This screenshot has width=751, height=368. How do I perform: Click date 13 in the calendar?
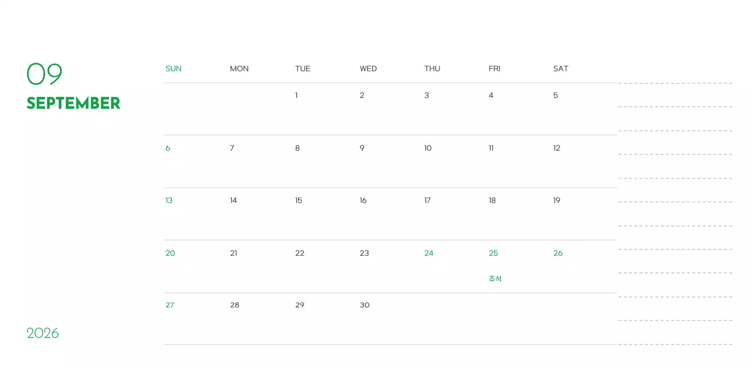[x=169, y=200]
